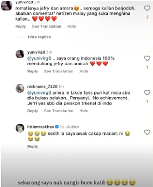Screen dimensions: 153x187
Task: Reply to littlemisskhan's comment
Action: click(x=33, y=146)
